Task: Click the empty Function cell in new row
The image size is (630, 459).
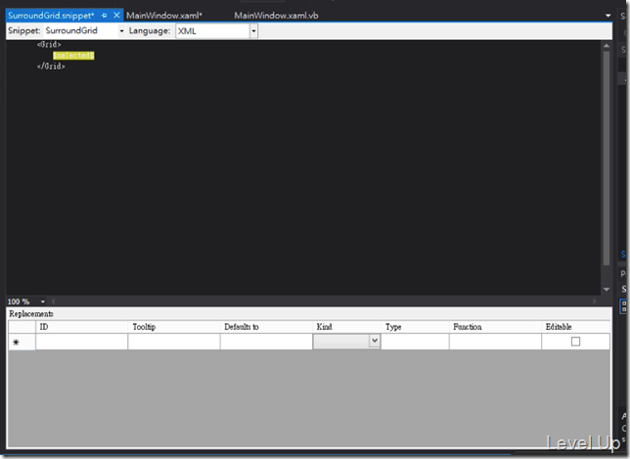Action: (495, 342)
